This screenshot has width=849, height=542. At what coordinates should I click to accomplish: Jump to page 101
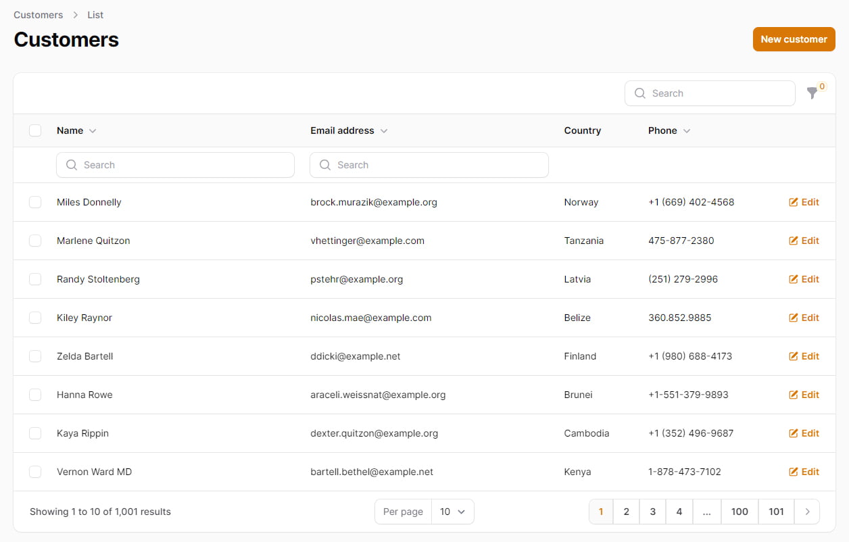(x=776, y=512)
